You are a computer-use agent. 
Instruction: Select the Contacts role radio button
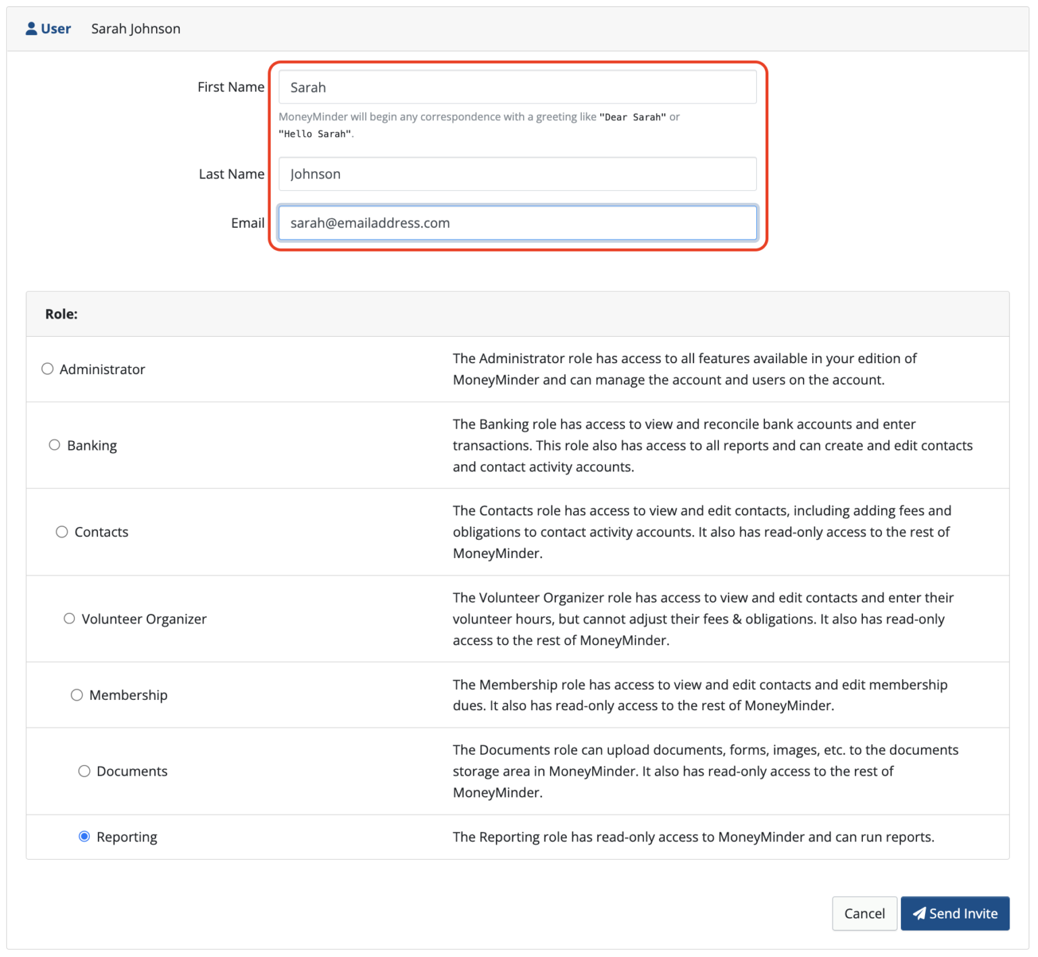coord(61,532)
